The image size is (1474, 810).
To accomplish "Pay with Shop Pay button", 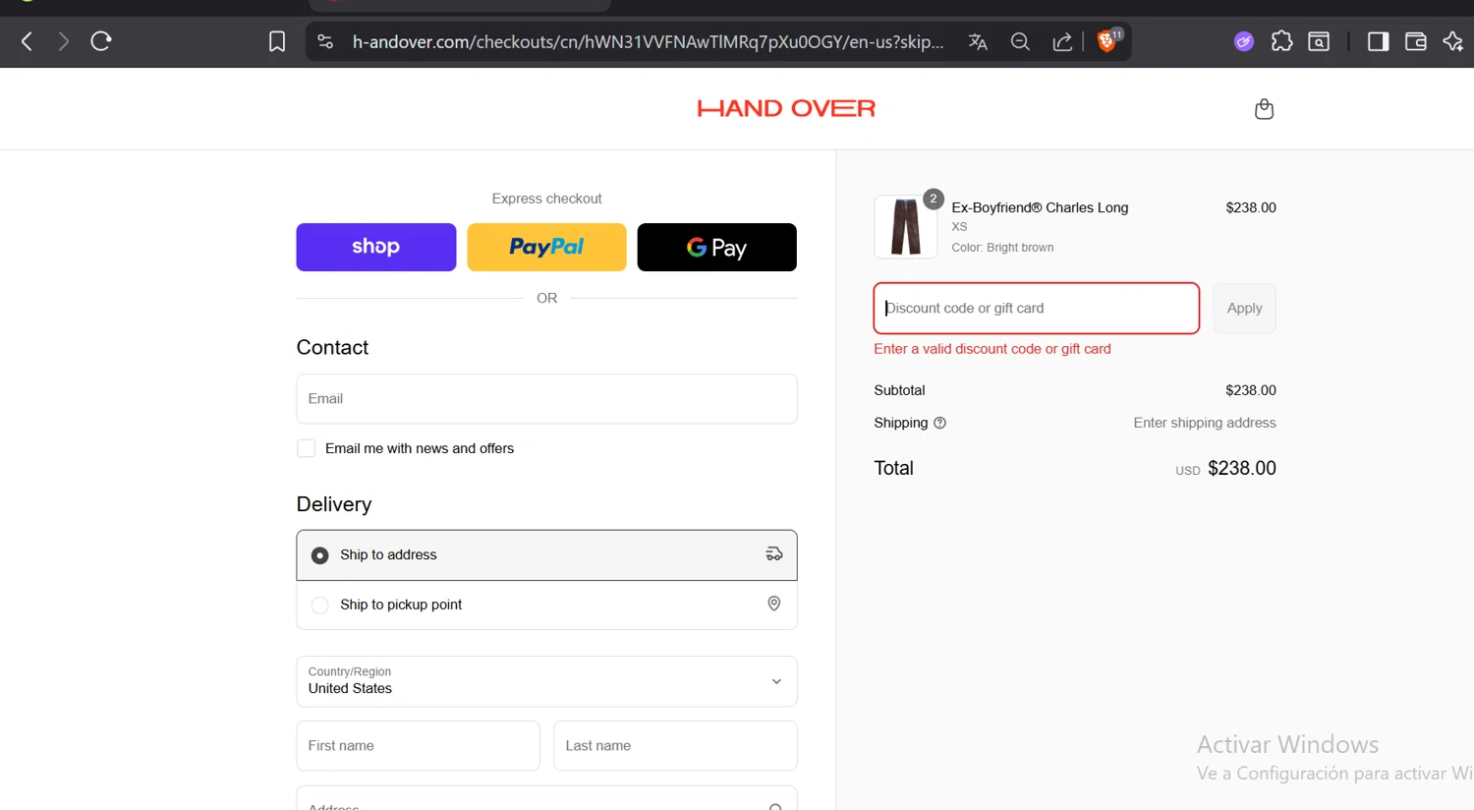I will click(x=376, y=247).
